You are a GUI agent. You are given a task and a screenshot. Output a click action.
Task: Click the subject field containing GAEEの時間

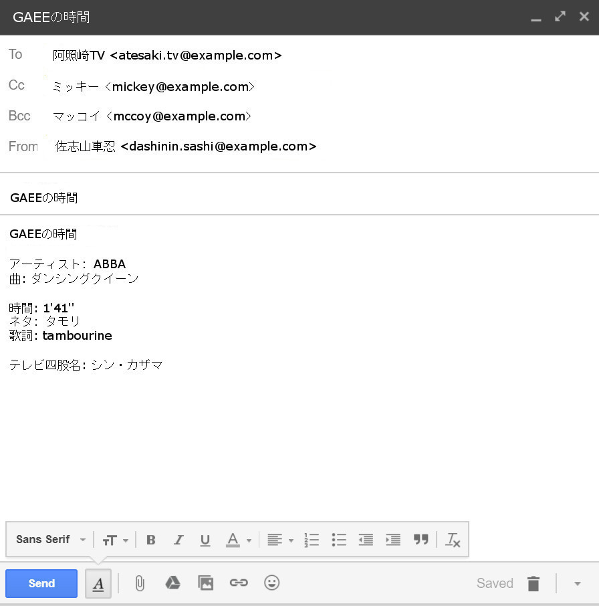pyautogui.click(x=201, y=197)
